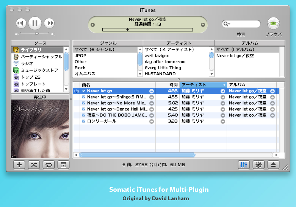This screenshot has width=296, height=207.
Task: Click the album artwork thumbnail
Action: (40, 129)
